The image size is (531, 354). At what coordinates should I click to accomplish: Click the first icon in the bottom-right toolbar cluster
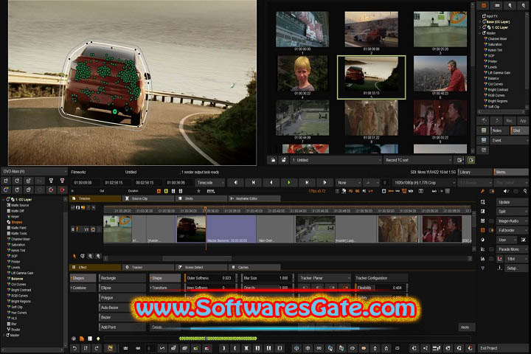(x=414, y=348)
